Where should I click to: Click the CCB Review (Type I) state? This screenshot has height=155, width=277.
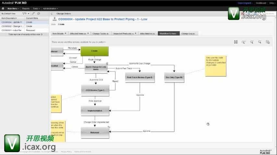(95, 90)
